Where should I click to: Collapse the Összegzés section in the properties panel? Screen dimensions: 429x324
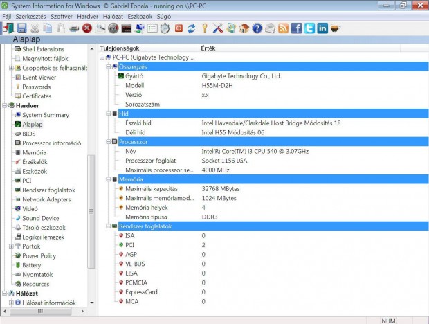click(107, 66)
